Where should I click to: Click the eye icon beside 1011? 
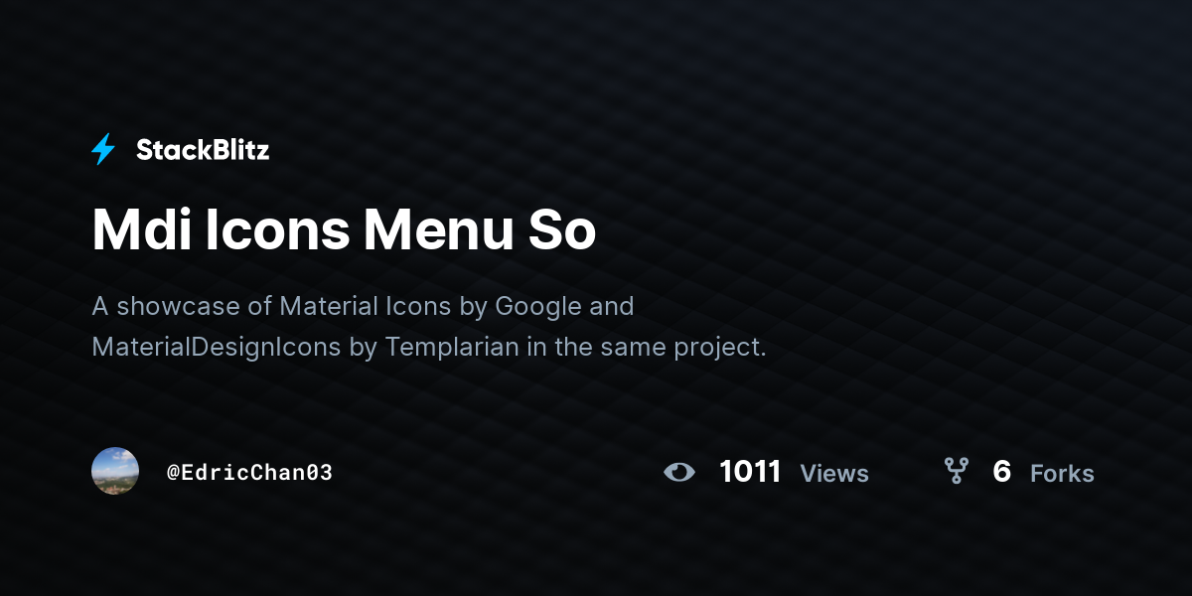679,472
